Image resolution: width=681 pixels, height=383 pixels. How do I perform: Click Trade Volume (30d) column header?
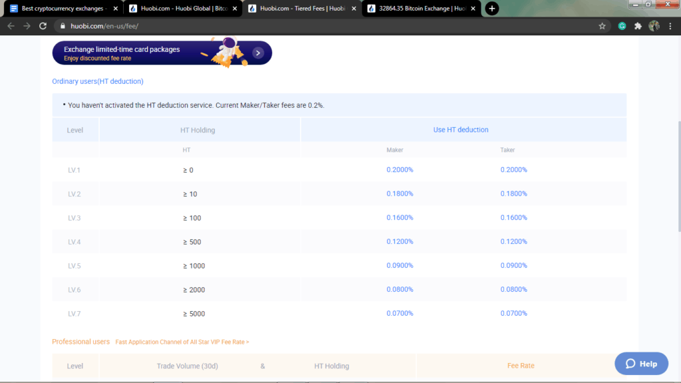[187, 366]
